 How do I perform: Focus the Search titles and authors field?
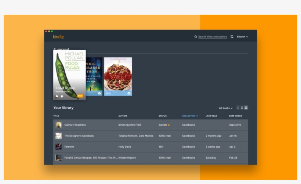coord(213,37)
